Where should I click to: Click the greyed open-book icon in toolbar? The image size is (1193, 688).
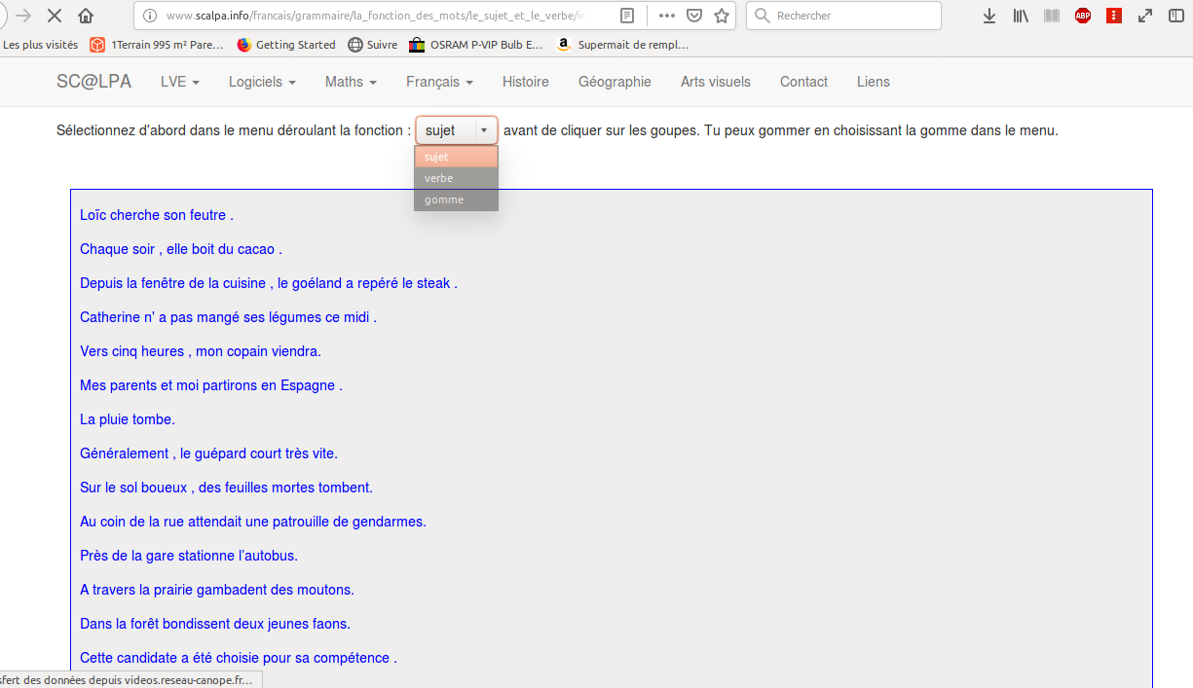coord(1052,16)
